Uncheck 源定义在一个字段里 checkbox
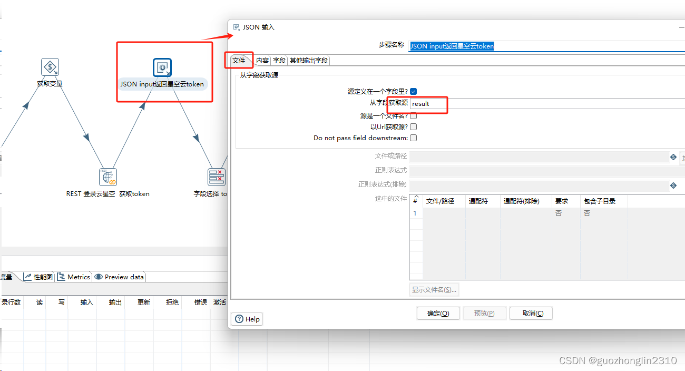Screen dimensions: 685x371 413,91
